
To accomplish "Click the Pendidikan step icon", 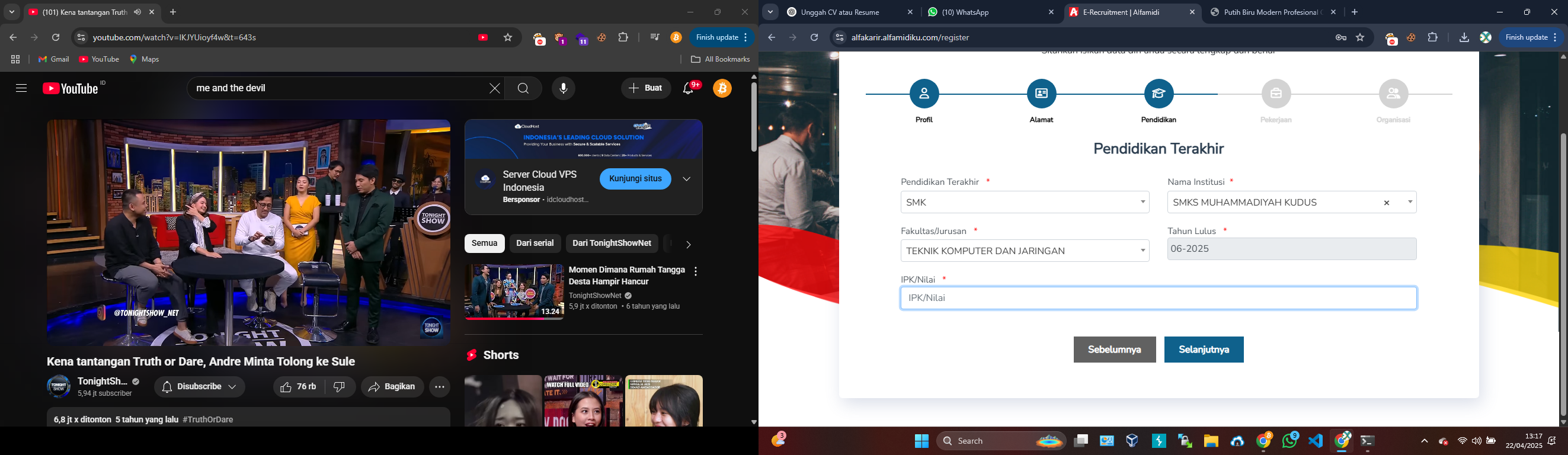I will point(1159,94).
